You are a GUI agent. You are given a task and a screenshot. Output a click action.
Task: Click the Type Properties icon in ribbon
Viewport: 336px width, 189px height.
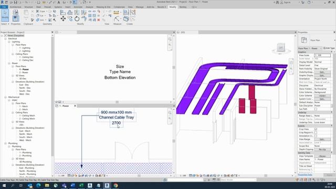15,12
